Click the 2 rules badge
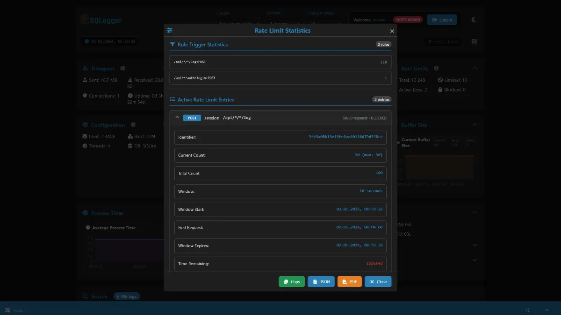This screenshot has width=561, height=315. pos(383,44)
